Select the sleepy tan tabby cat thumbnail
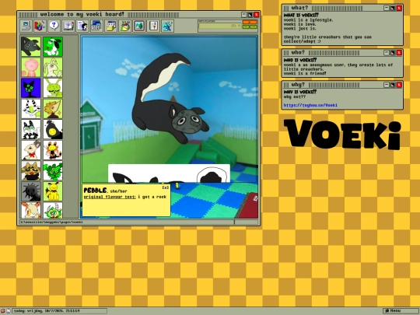 [31, 170]
